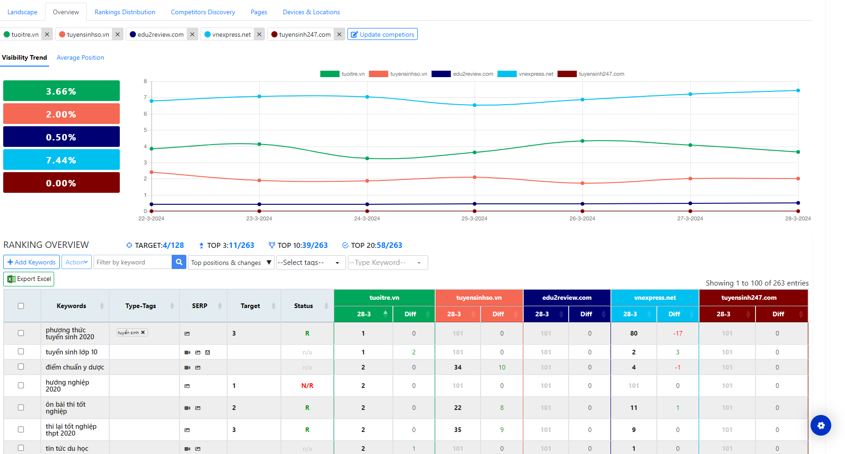Sort by Keywords column arrows

(102, 306)
